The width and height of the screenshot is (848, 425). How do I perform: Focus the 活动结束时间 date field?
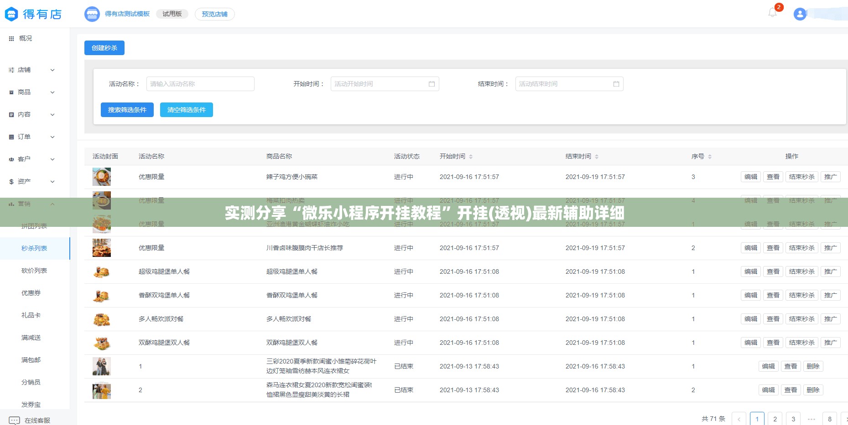(569, 84)
